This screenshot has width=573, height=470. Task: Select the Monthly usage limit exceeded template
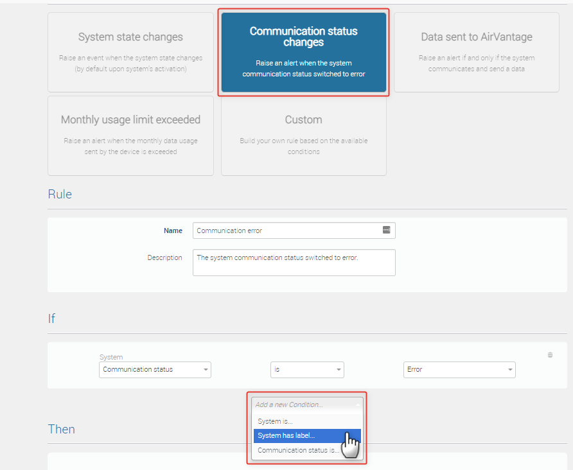click(130, 135)
